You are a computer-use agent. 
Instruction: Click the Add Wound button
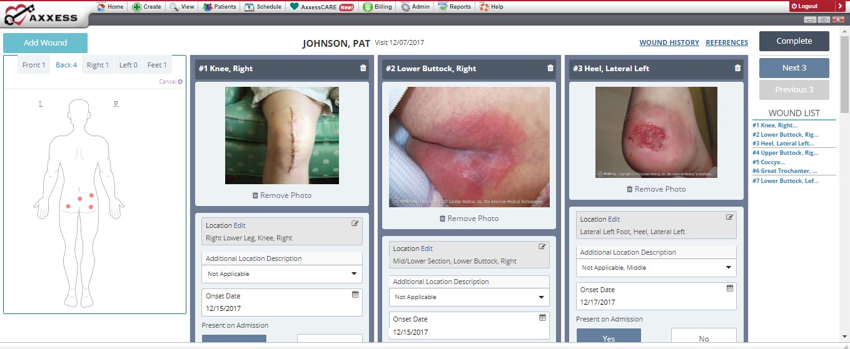pyautogui.click(x=45, y=43)
